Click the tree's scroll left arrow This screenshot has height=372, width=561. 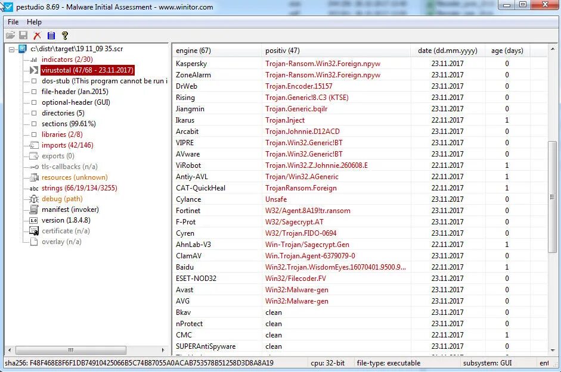click(x=10, y=350)
